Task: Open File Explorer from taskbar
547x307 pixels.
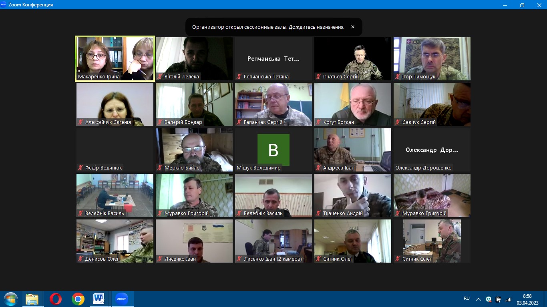Action: click(x=32, y=299)
